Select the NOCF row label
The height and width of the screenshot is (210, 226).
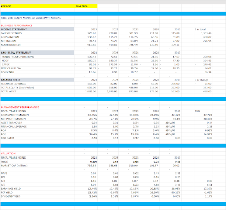[5, 61]
